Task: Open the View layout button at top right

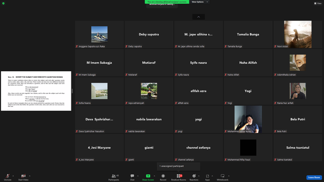Action: tap(318, 4)
